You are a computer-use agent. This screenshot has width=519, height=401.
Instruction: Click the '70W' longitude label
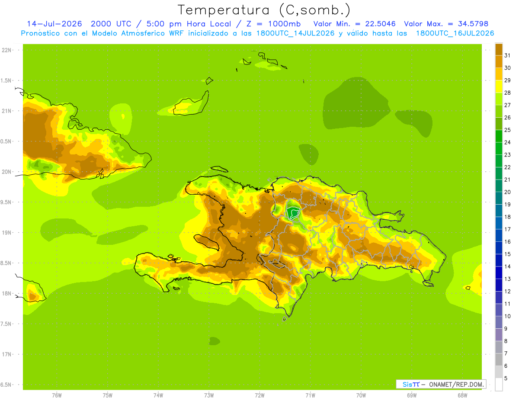pyautogui.click(x=361, y=395)
